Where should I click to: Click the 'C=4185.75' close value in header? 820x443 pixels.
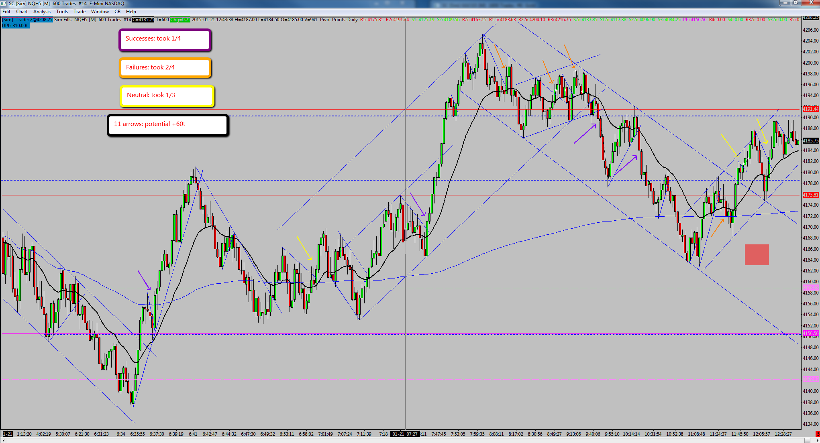click(143, 20)
